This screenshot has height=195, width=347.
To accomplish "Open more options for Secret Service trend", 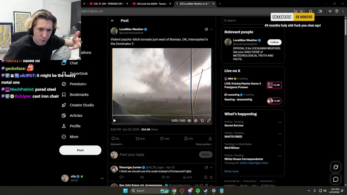I will (280, 122).
